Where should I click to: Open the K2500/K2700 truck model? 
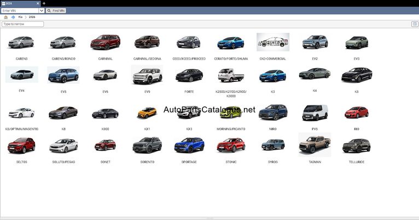(231, 75)
